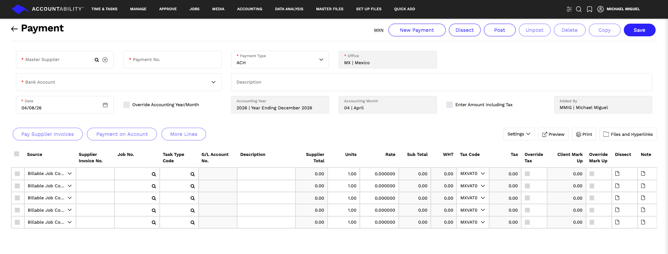The image size is (668, 254).
Task: Open the first row Note document icon
Action: pyautogui.click(x=643, y=174)
